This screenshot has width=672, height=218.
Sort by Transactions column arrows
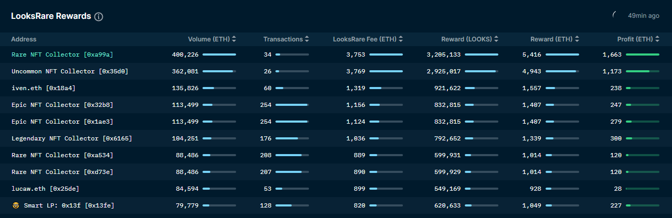point(307,39)
